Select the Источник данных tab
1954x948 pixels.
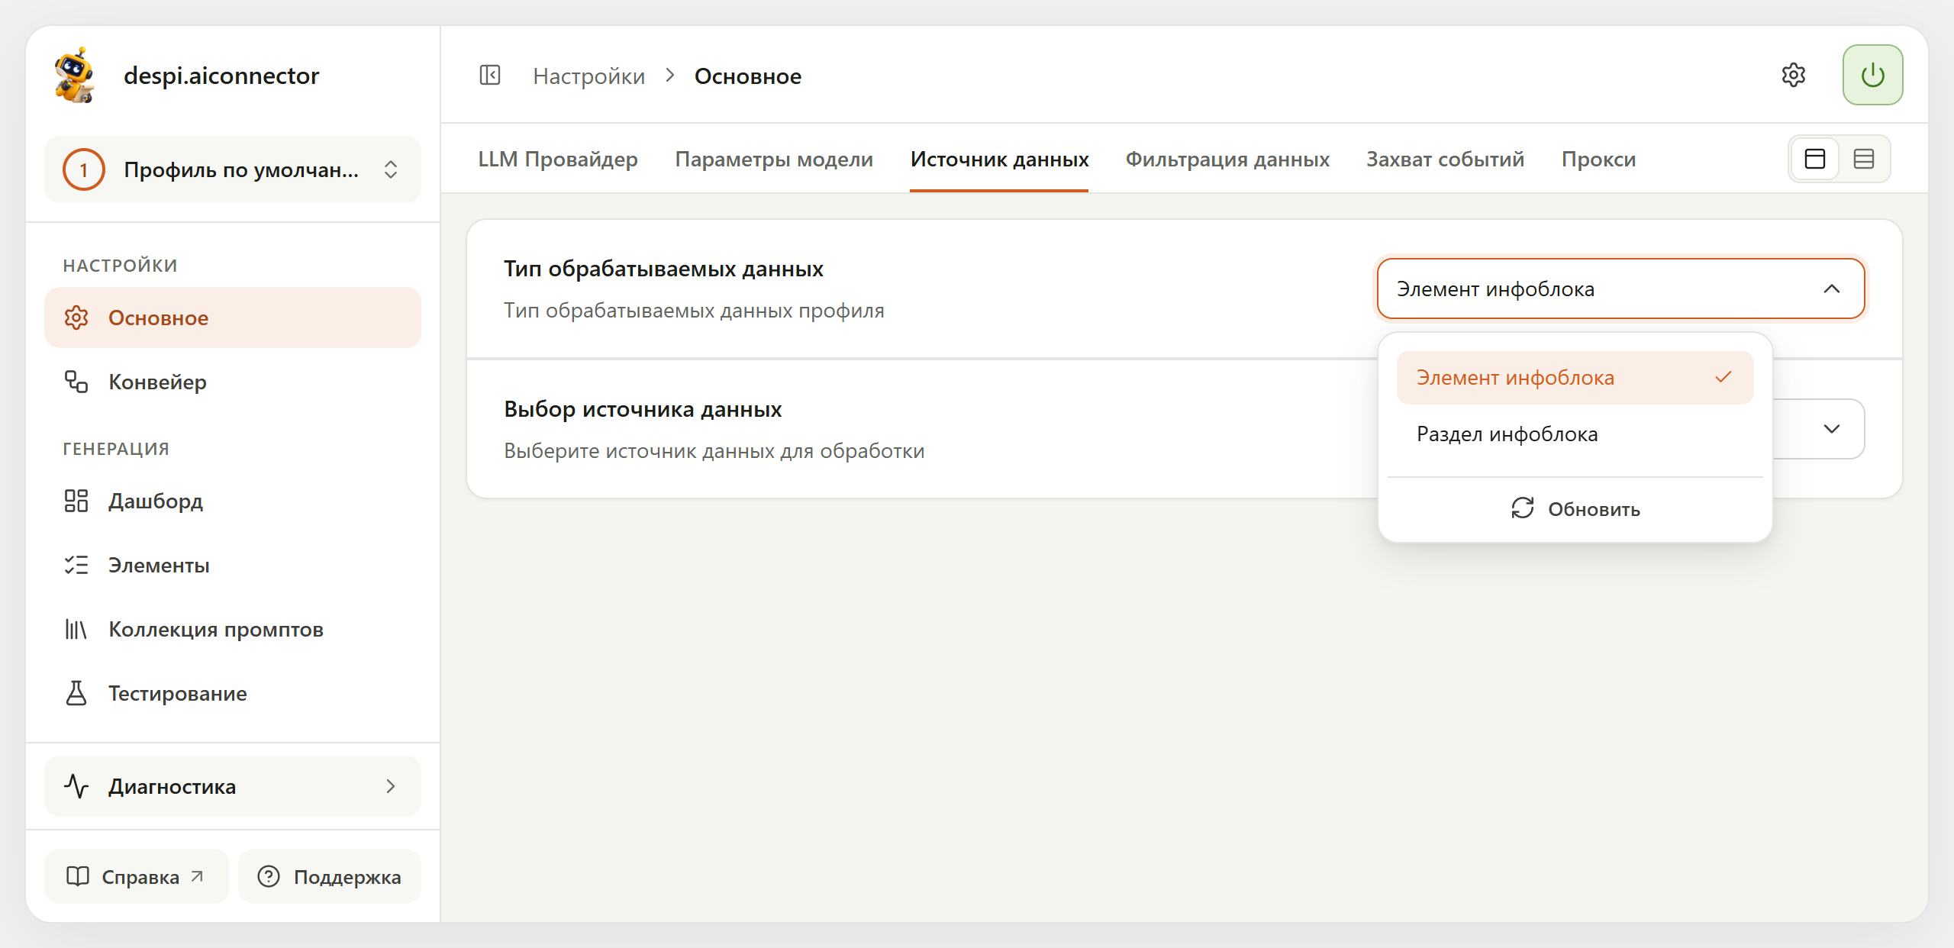[999, 160]
